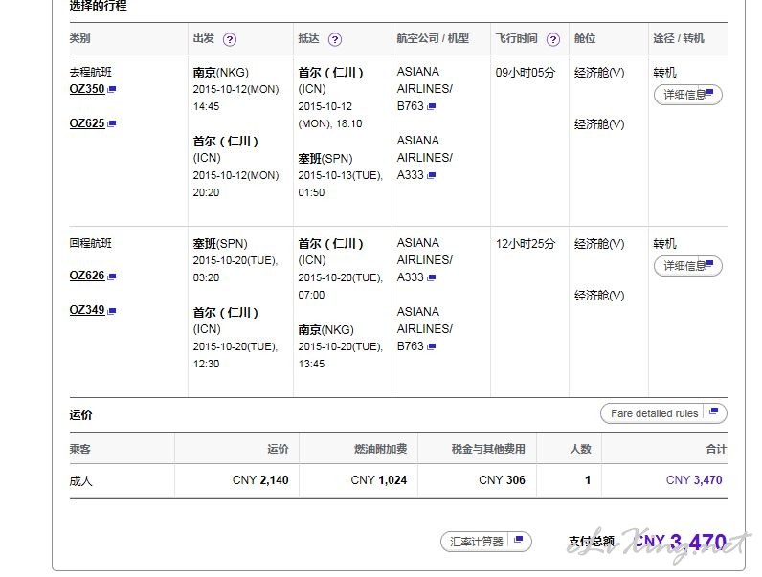Open outbound A333 aircraft info icon
The width and height of the screenshot is (762, 577).
(x=432, y=175)
